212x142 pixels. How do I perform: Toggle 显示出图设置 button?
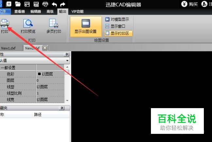coord(86,27)
